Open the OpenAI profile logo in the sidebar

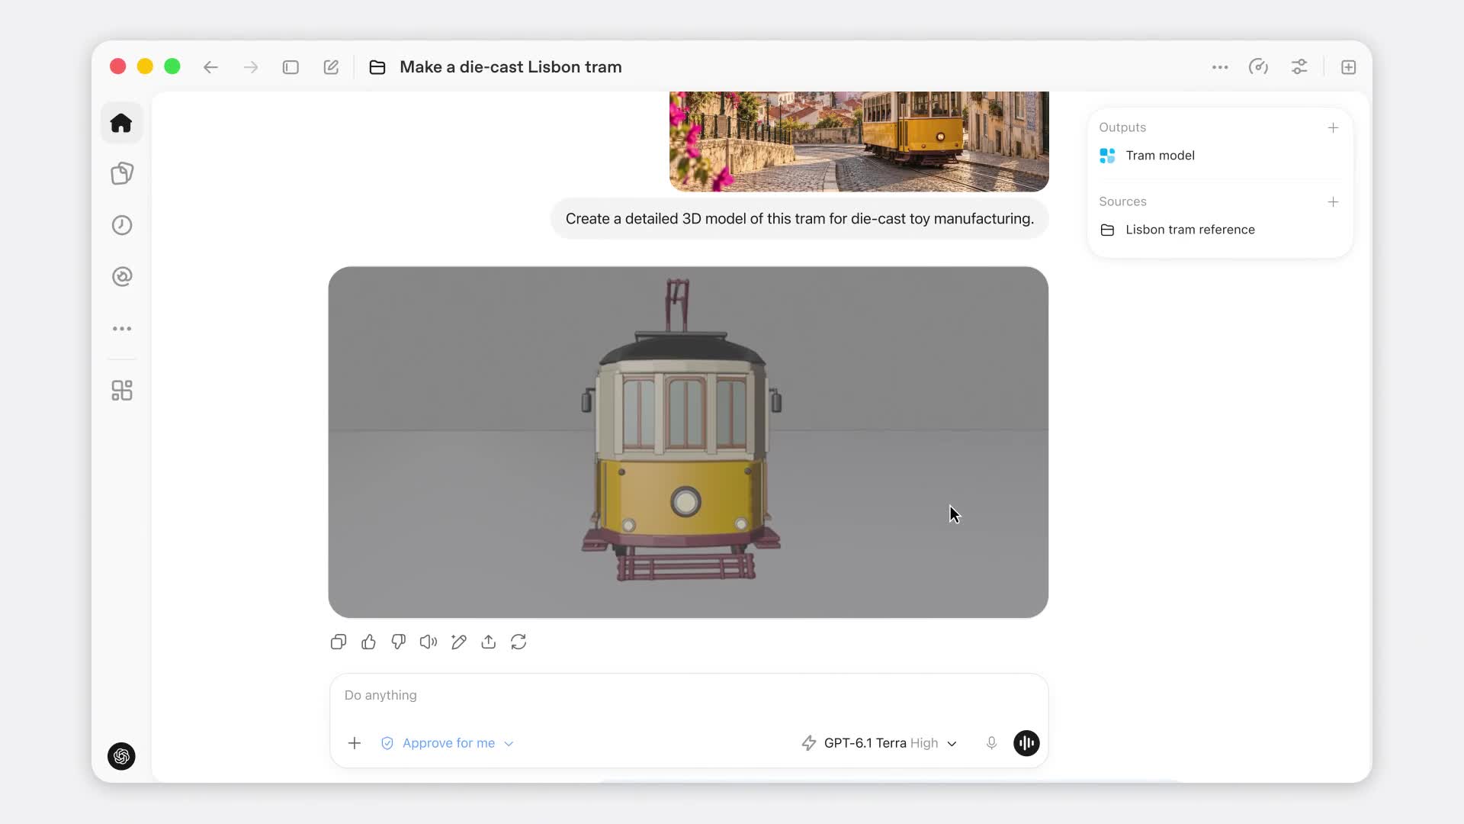pos(121,756)
